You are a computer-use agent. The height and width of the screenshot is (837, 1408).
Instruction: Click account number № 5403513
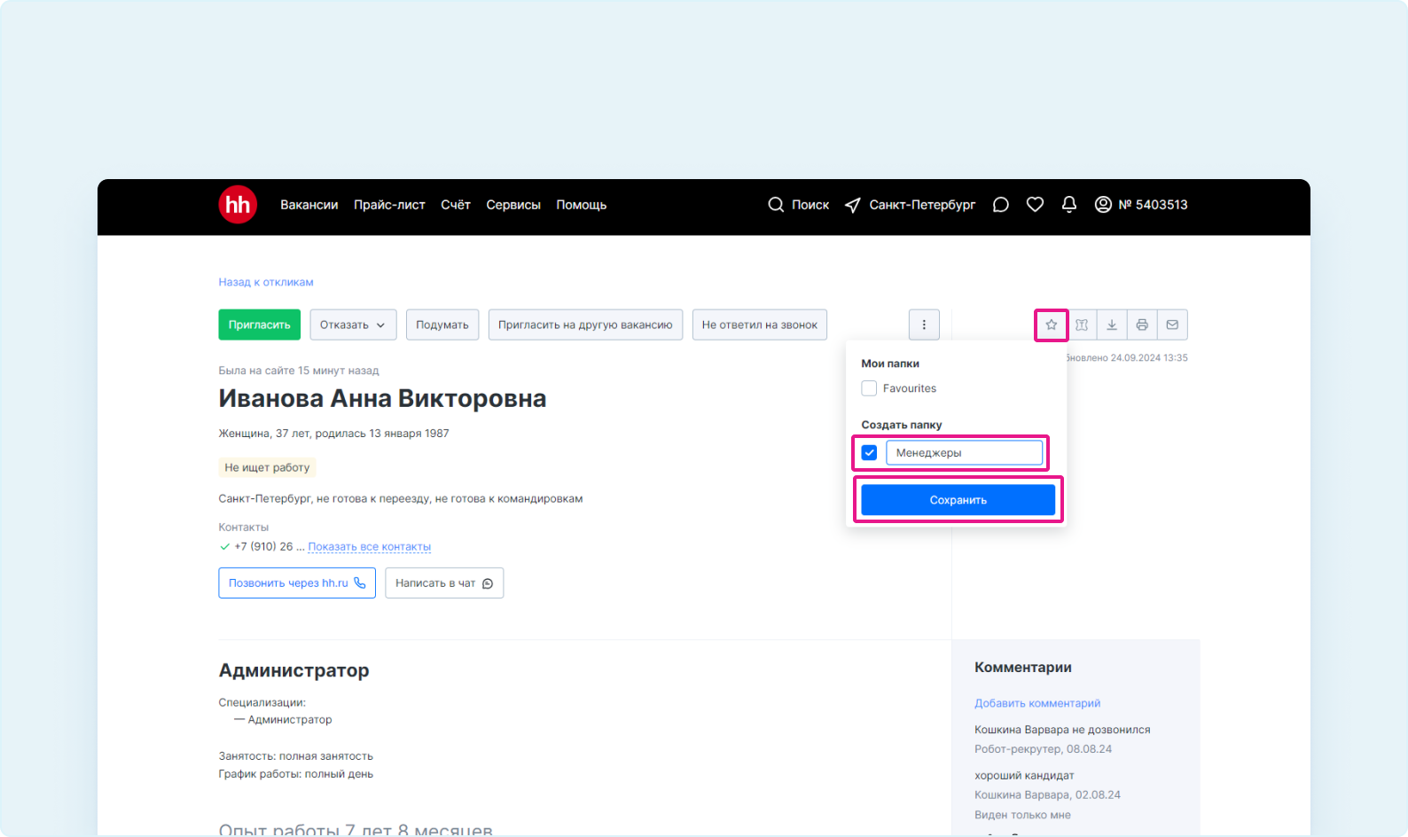[x=1153, y=205]
